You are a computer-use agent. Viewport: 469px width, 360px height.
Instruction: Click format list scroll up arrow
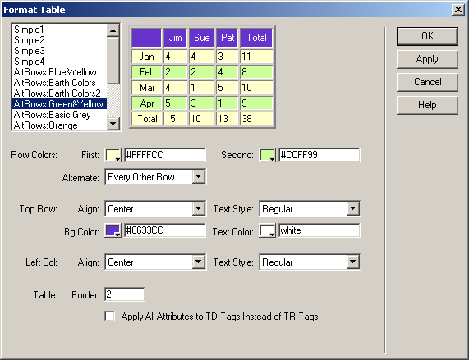(113, 30)
